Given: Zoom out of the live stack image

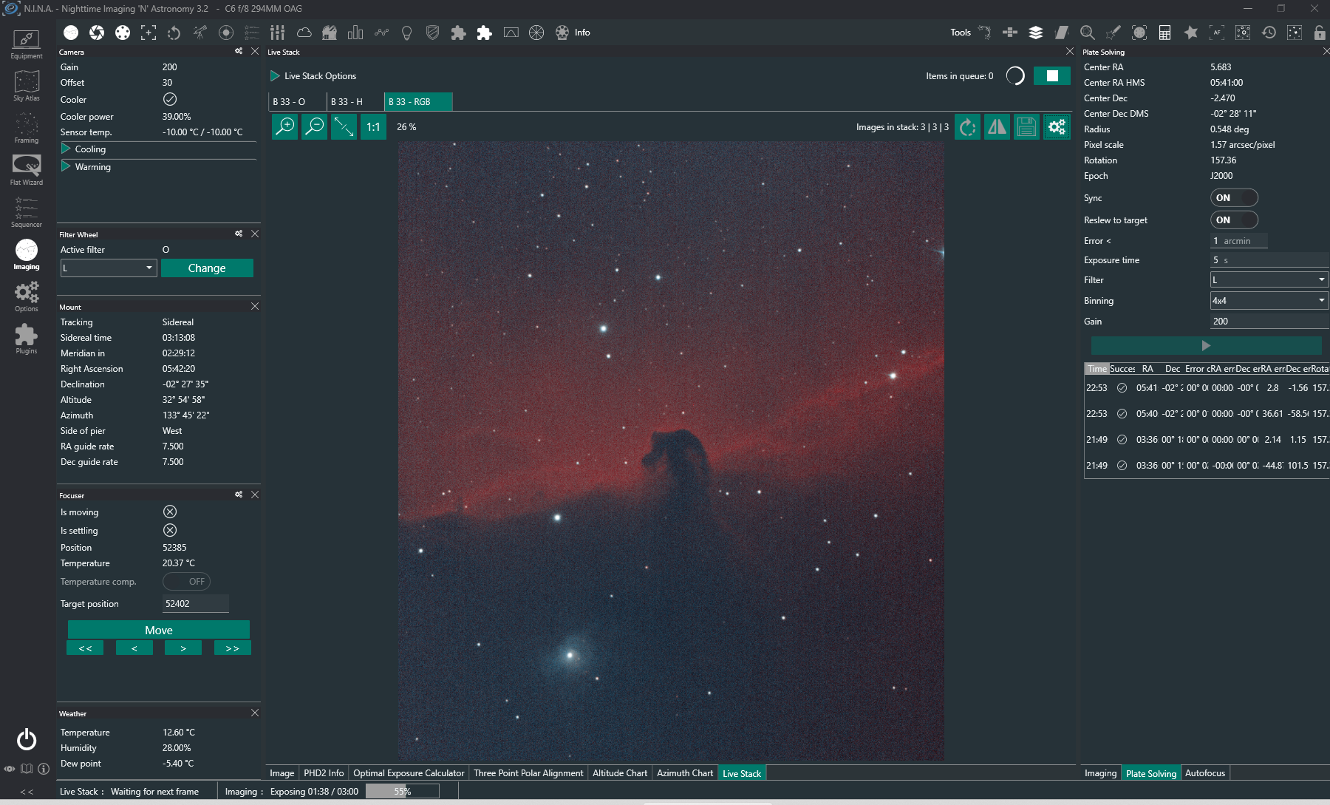Looking at the screenshot, I should [x=314, y=127].
